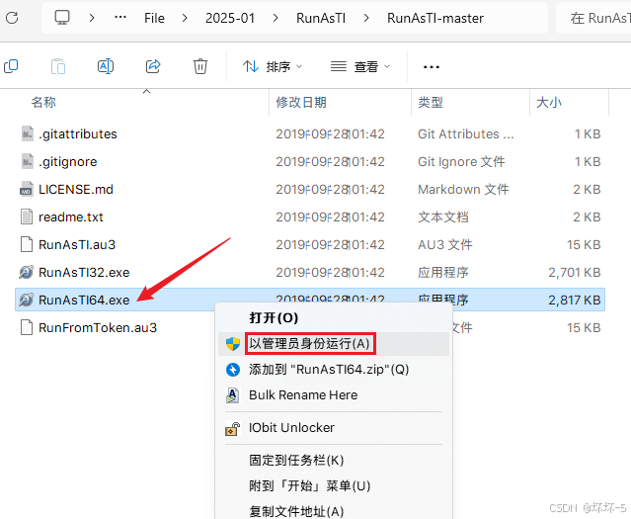This screenshot has height=519, width=631.
Task: Click 文本文档 type cell of readme.txt
Action: click(443, 217)
